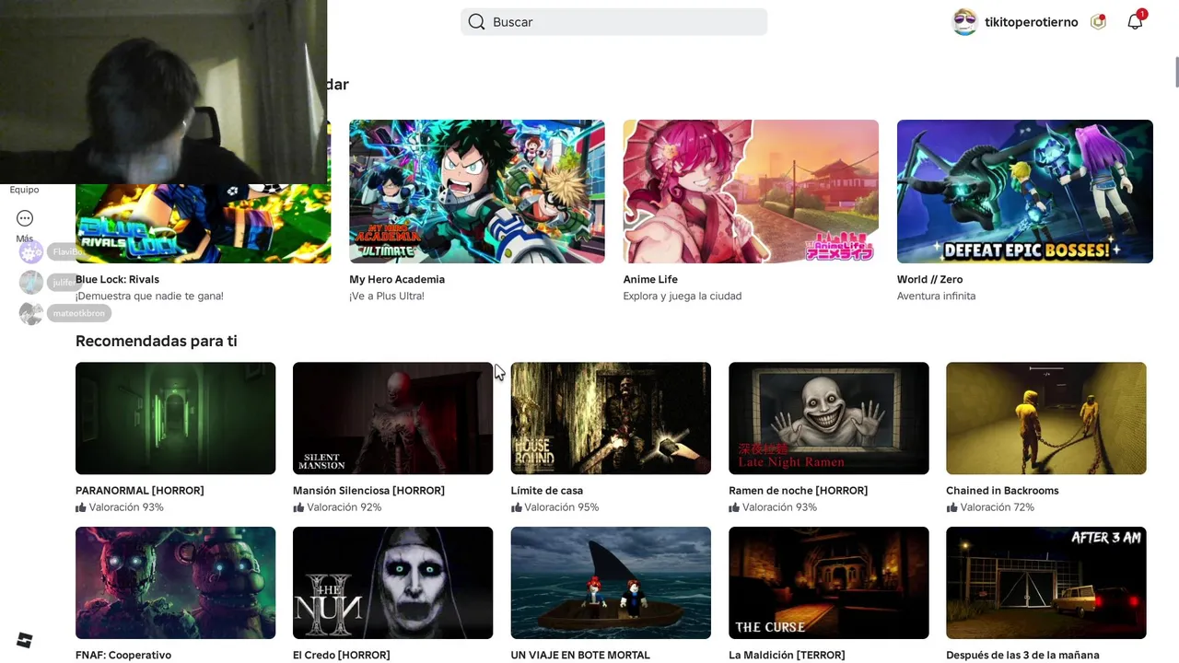Open friend avatar next to FlaviBo

click(x=31, y=251)
